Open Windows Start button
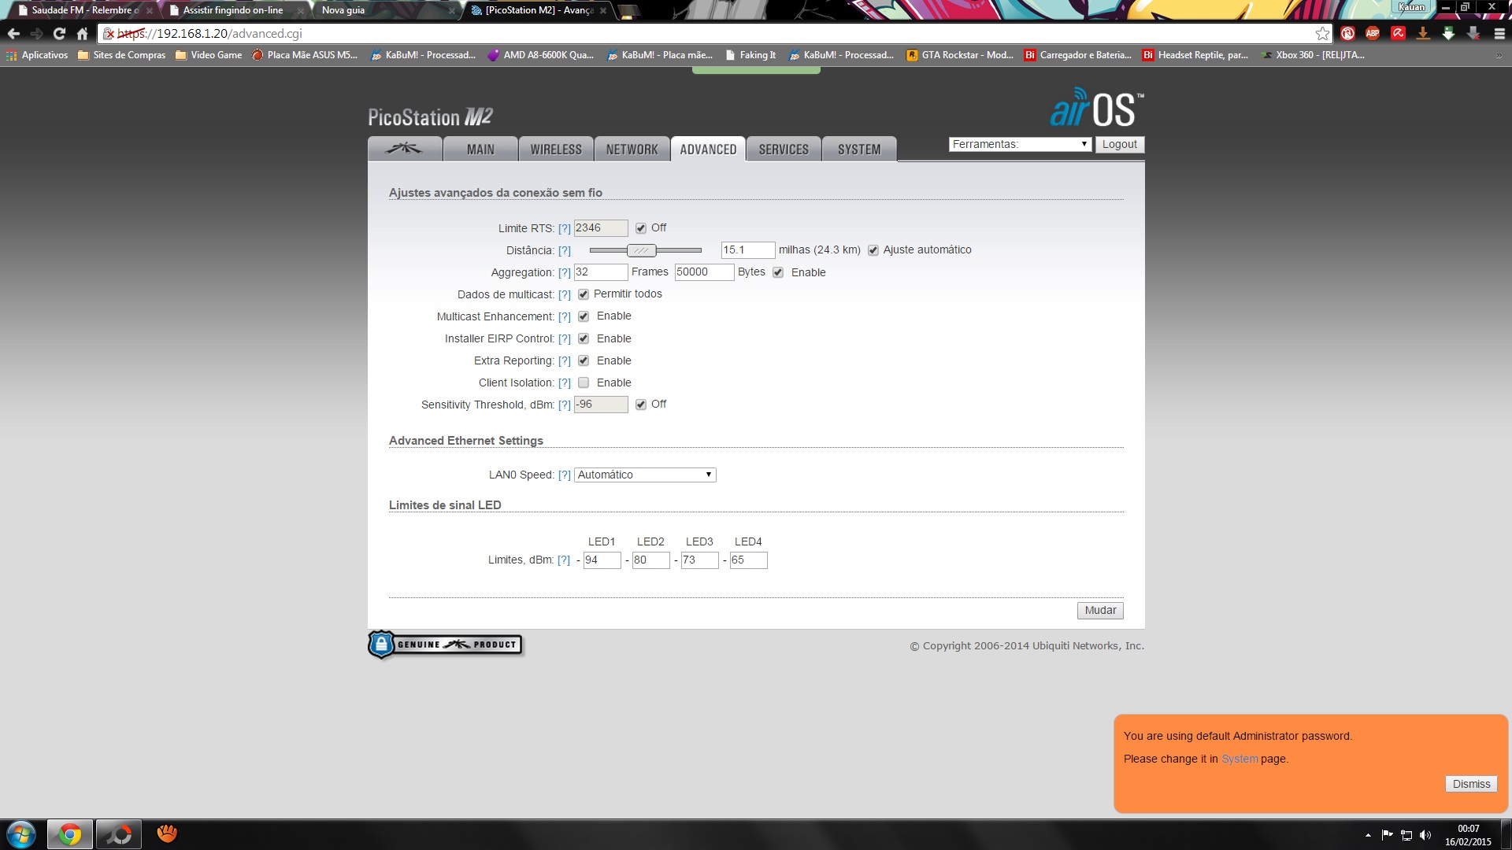This screenshot has width=1512, height=850. pos(21,834)
